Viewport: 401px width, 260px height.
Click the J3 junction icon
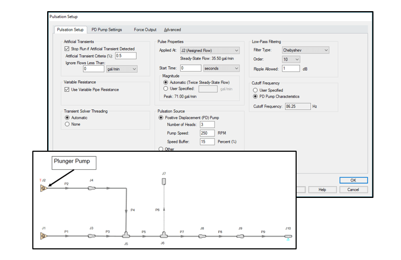(92, 236)
